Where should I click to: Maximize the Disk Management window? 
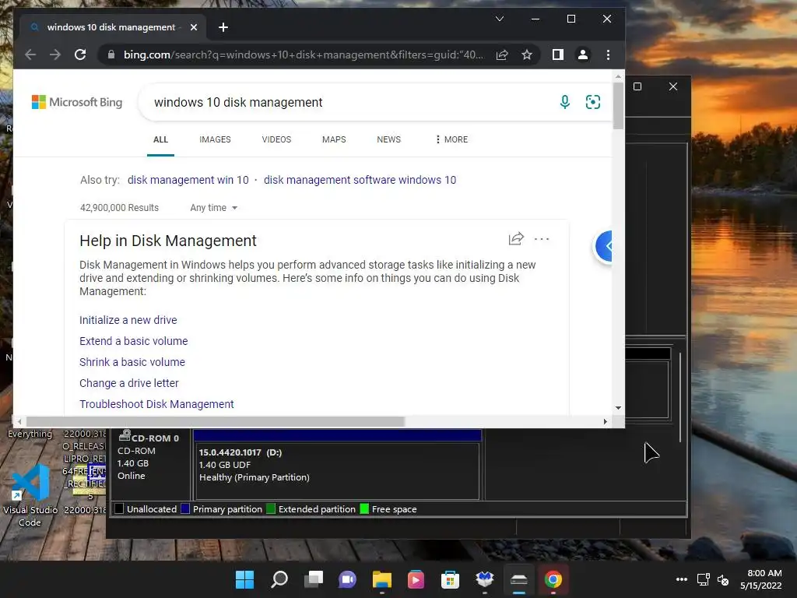(637, 86)
